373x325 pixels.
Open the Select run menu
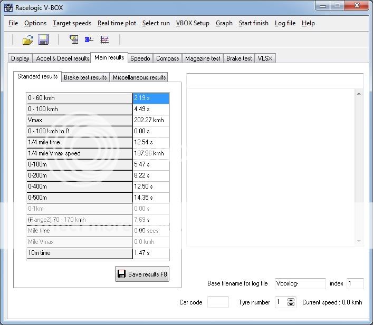click(156, 23)
